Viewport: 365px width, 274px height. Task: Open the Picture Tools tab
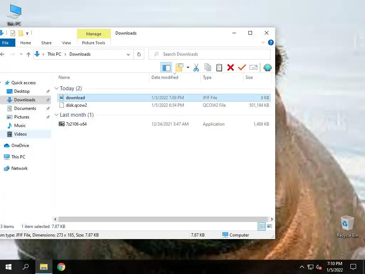pos(94,43)
